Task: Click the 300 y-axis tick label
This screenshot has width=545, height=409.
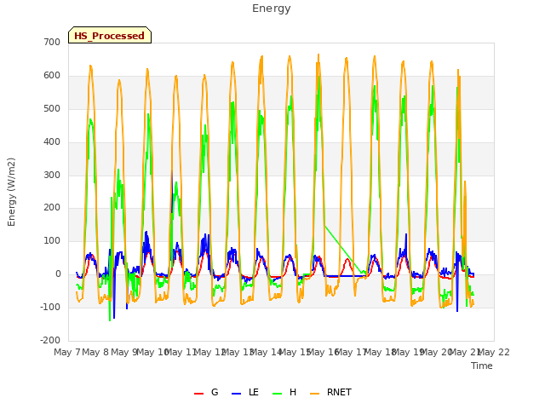Action: 52,175
